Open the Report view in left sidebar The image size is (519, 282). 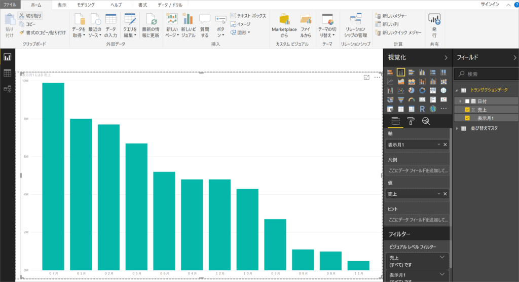pos(7,57)
